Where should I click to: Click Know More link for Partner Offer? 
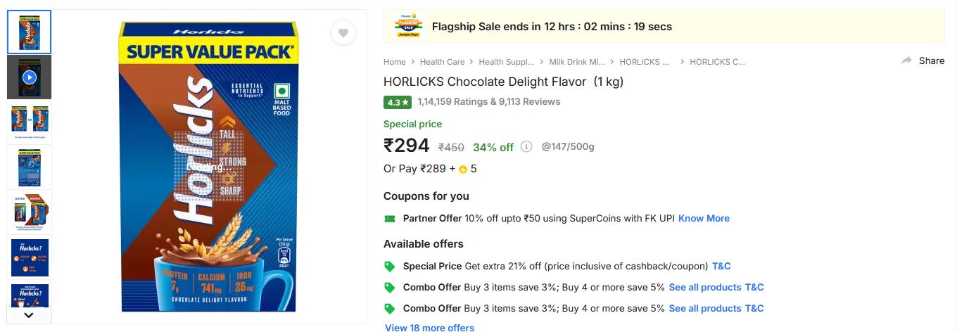pyautogui.click(x=704, y=219)
